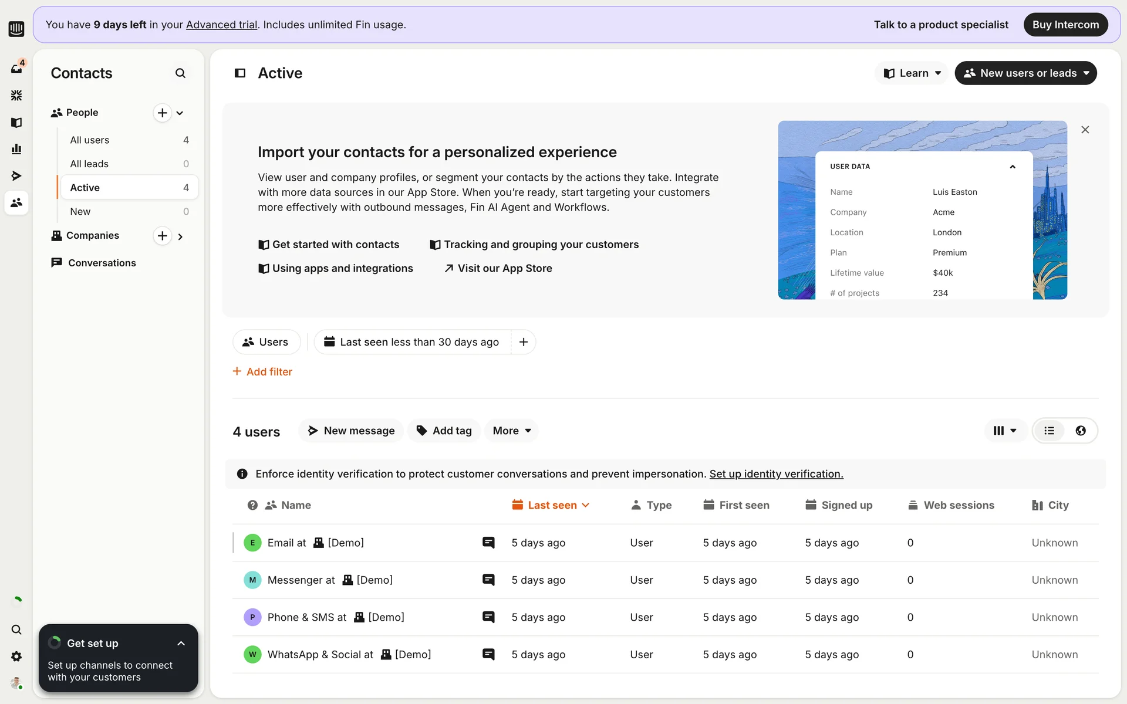
Task: Click the setup progress ring indicator
Action: (x=18, y=600)
